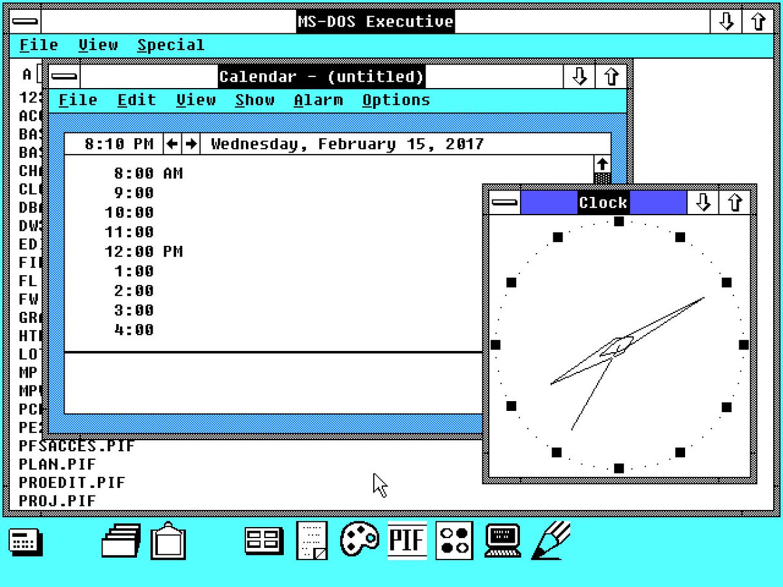Viewport: 783px width, 587px height.
Task: Go to previous day with left arrow
Action: pyautogui.click(x=172, y=144)
